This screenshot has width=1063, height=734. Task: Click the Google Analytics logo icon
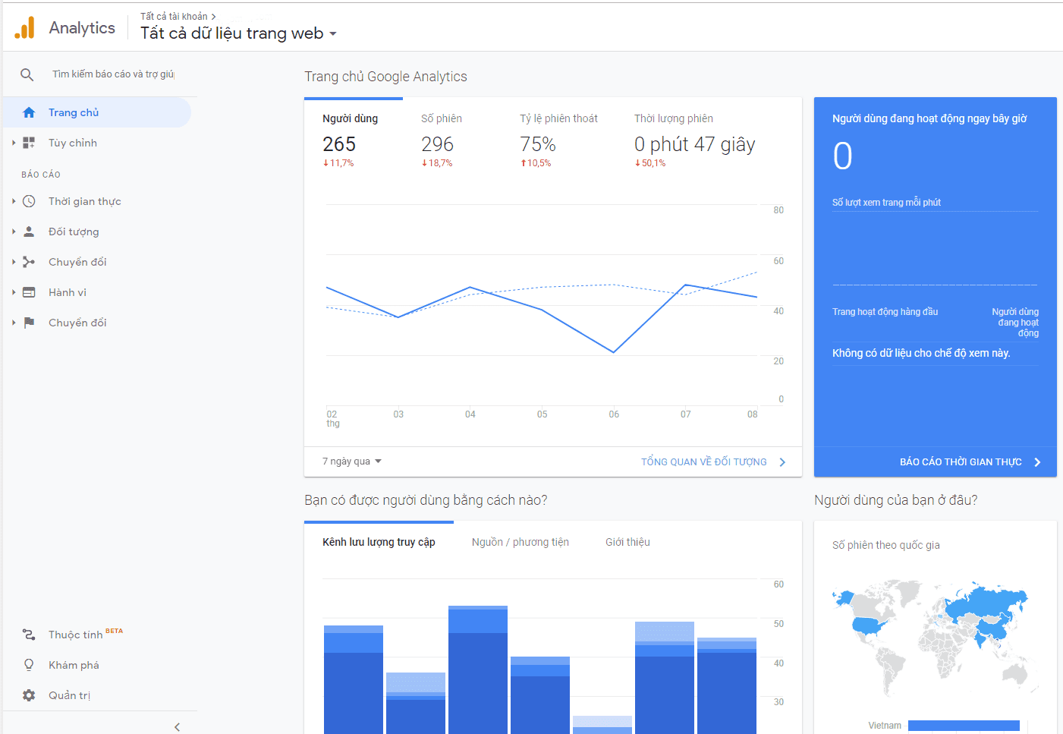pos(25,28)
